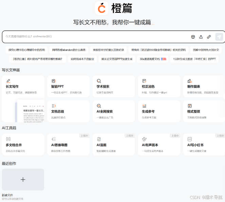Open the 学术搜索 card title
Screen dimensions: 225x202
click(103, 86)
